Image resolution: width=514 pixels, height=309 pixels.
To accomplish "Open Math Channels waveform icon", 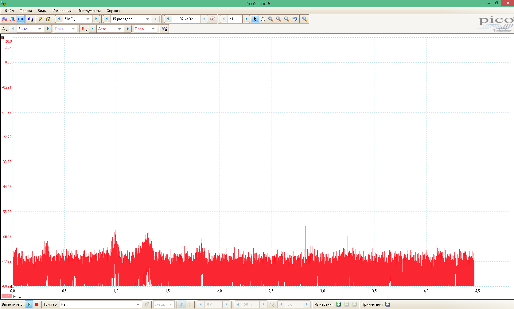I will click(164, 29).
